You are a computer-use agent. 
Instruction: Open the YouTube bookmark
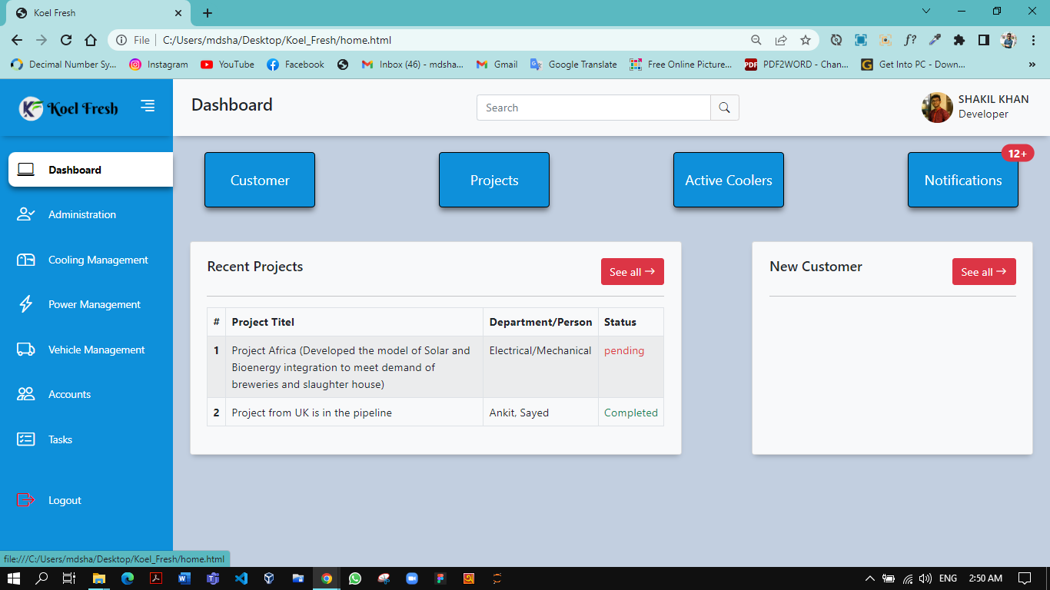[228, 65]
